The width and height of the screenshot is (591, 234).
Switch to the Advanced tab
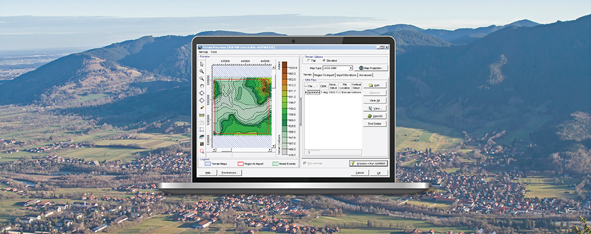point(365,75)
